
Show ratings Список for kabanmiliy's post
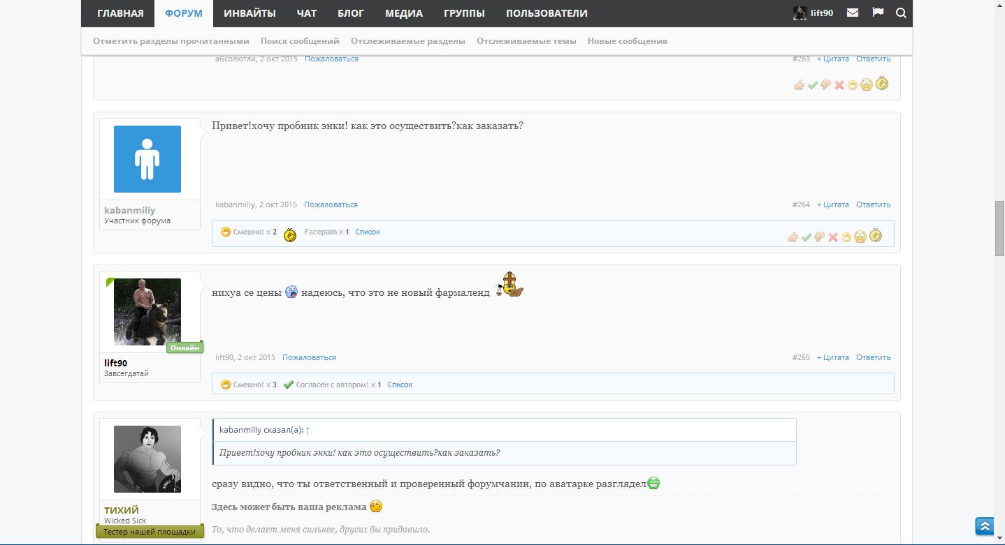(368, 232)
